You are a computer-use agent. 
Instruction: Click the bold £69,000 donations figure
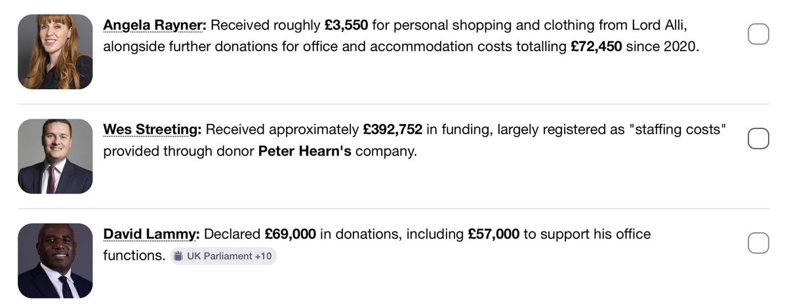(290, 234)
